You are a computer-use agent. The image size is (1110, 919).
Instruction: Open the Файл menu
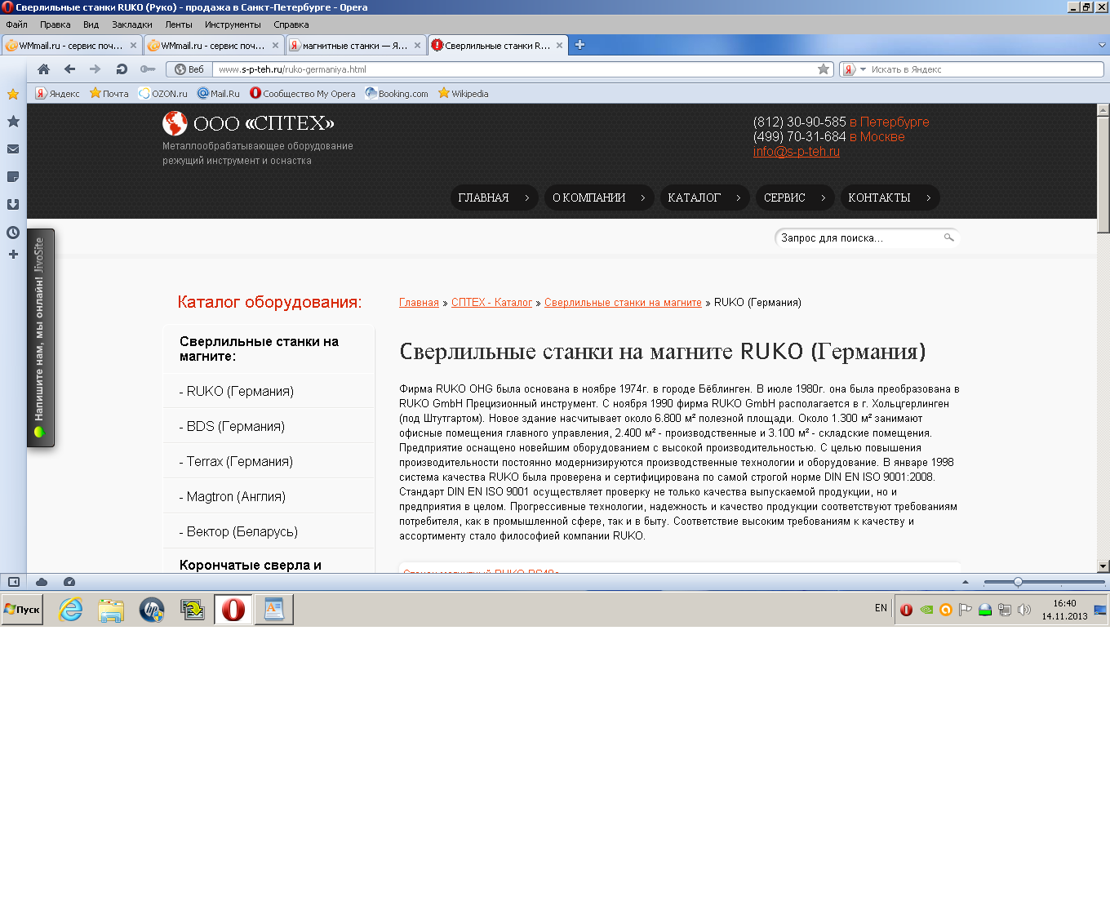point(16,24)
